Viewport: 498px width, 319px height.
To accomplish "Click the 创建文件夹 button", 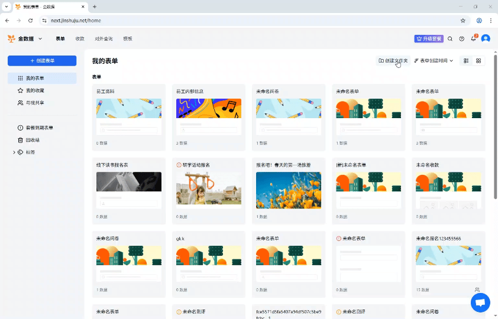I will [x=393, y=61].
